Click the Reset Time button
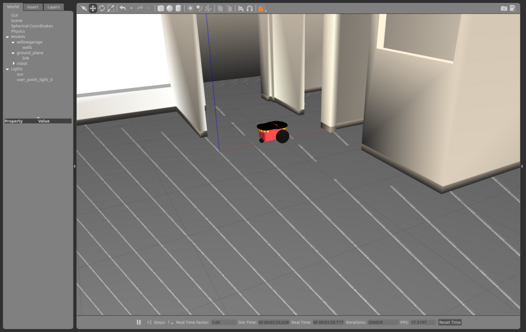This screenshot has height=332, width=526. [x=450, y=322]
